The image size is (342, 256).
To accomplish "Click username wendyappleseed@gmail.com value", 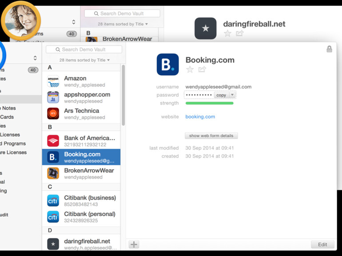I will click(219, 87).
